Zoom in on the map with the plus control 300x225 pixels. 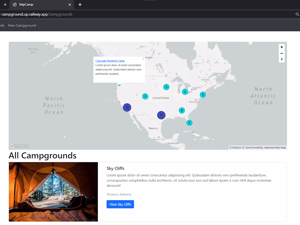pyautogui.click(x=281, y=47)
